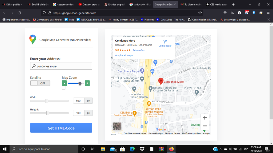The width and height of the screenshot is (273, 153).
Task: Tick the checkbox below Map Zoom
Action: [x=63, y=88]
